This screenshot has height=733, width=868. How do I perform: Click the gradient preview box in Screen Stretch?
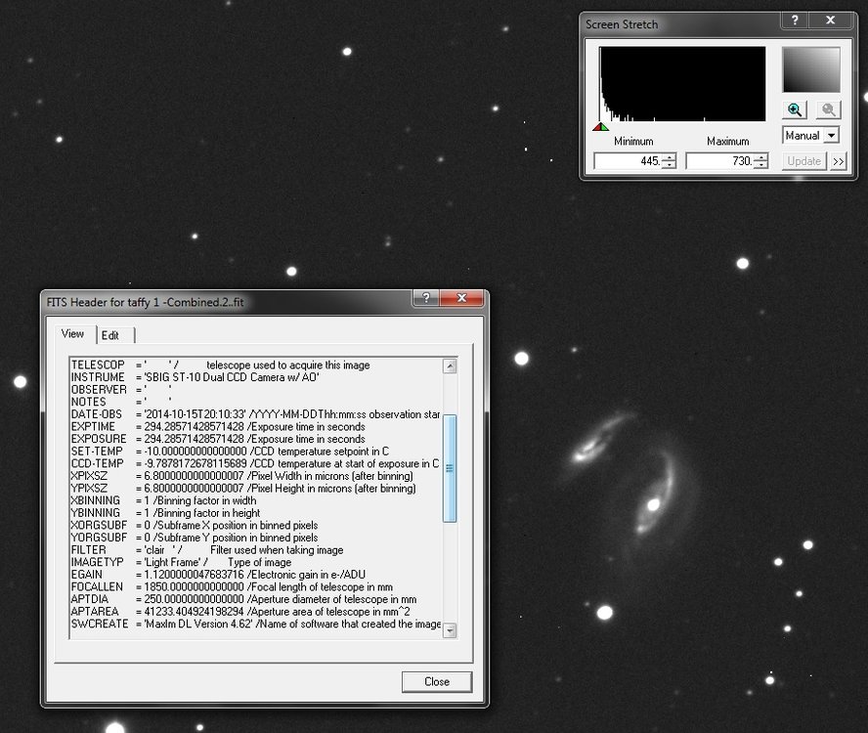[811, 69]
